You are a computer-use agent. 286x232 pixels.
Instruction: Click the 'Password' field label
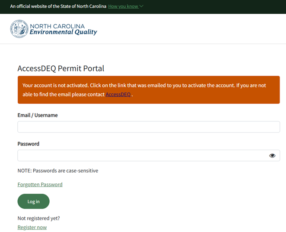[28, 144]
